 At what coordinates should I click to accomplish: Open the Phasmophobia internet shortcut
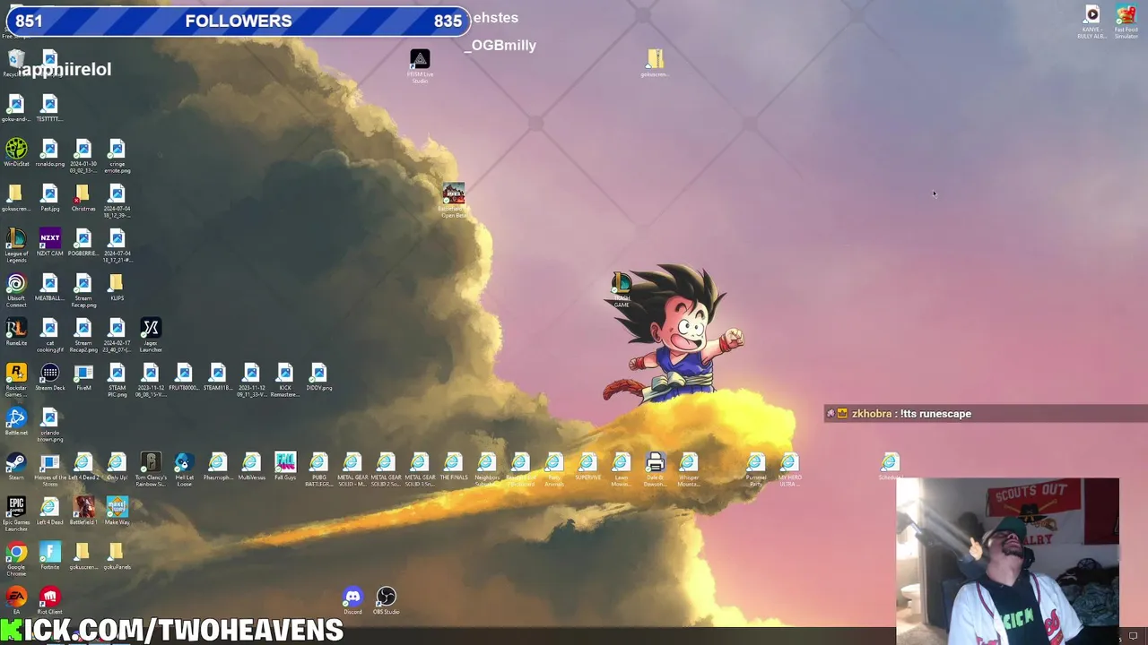[x=218, y=466]
